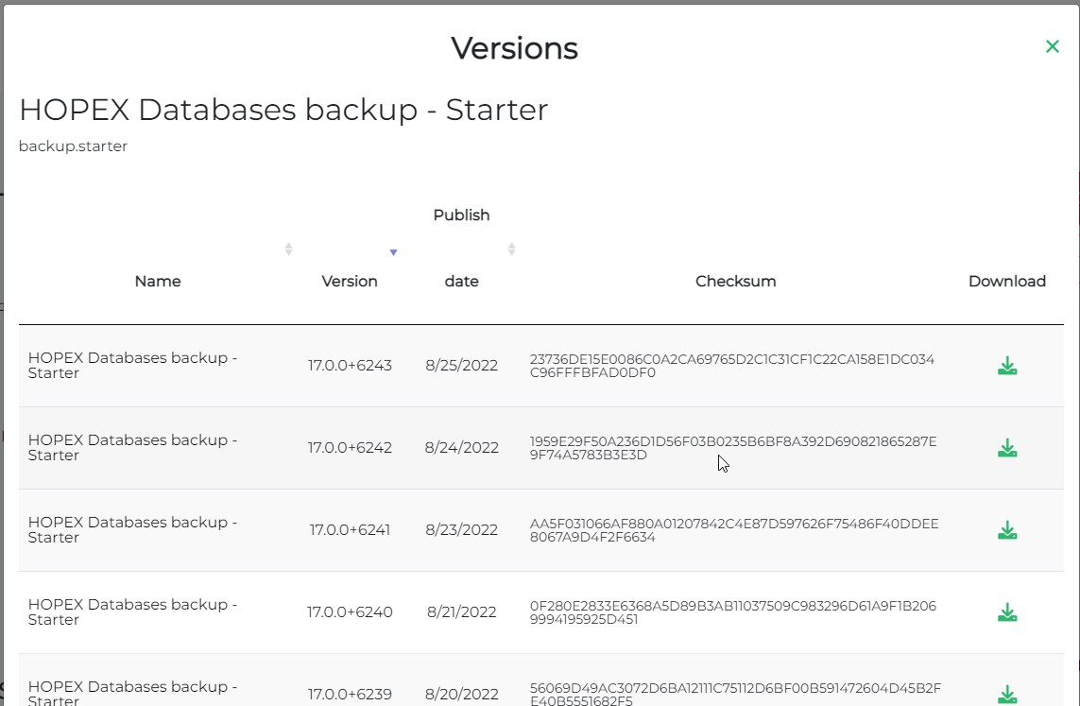
Task: Sort by Publish date arrows
Action: click(x=511, y=250)
